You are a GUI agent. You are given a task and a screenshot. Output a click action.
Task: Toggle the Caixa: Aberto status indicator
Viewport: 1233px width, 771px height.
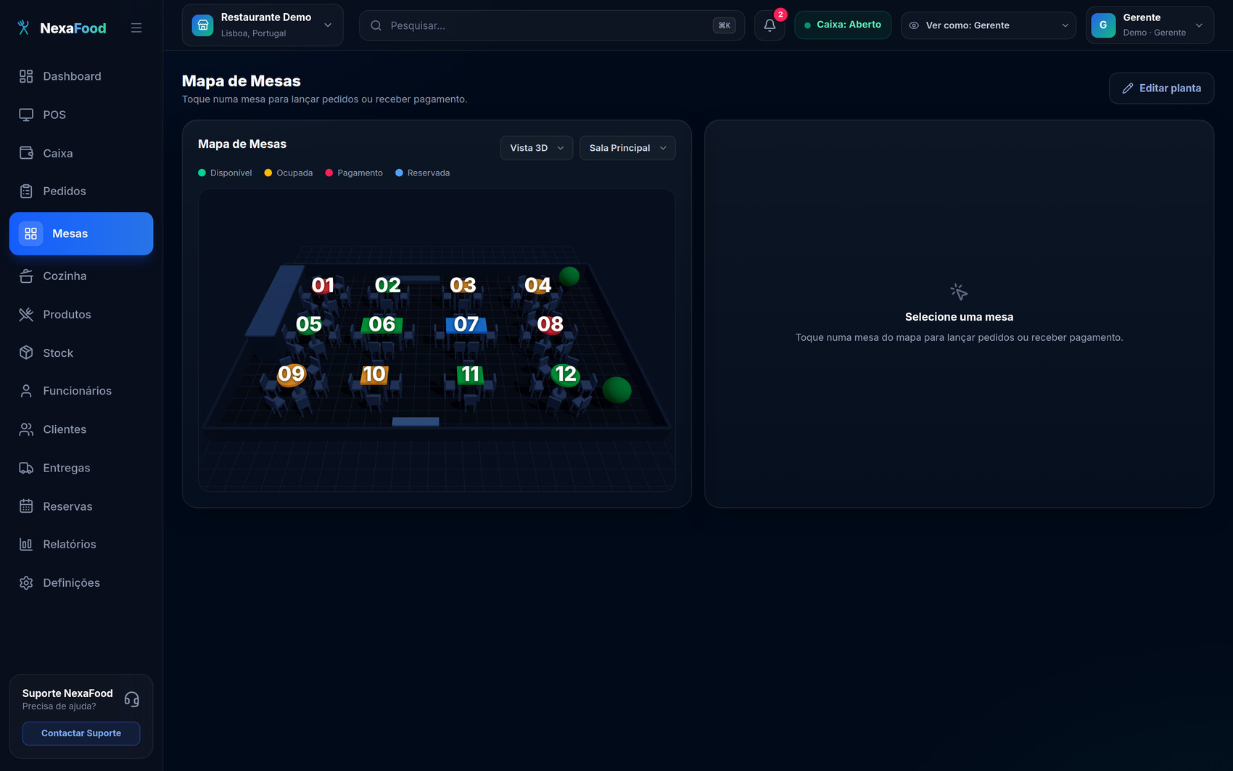843,25
